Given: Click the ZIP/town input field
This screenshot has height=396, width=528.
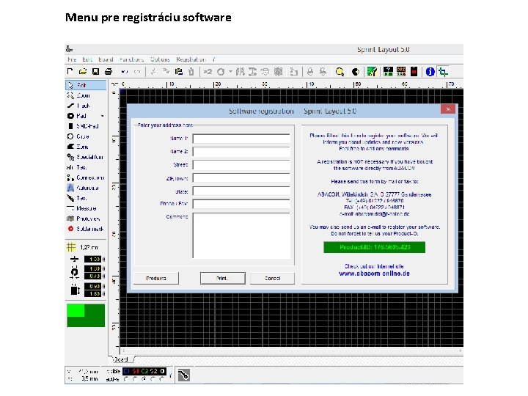Looking at the screenshot, I should 241,177.
